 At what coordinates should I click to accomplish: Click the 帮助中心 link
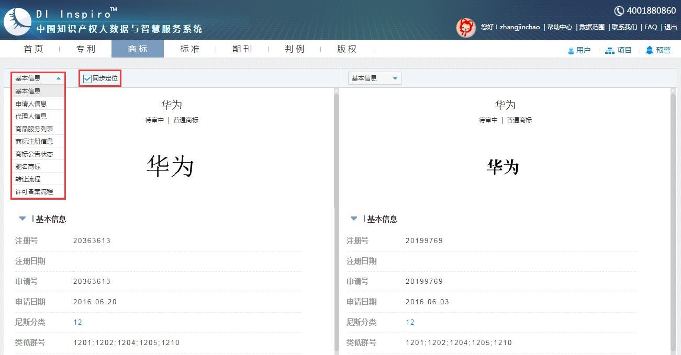coord(560,27)
